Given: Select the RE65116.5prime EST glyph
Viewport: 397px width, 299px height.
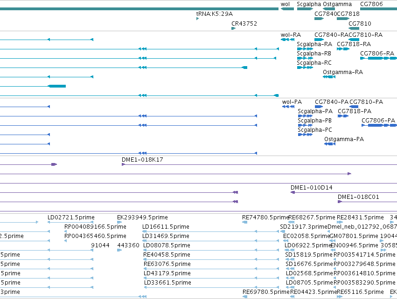Looking at the screenshot, I should click(340, 297).
